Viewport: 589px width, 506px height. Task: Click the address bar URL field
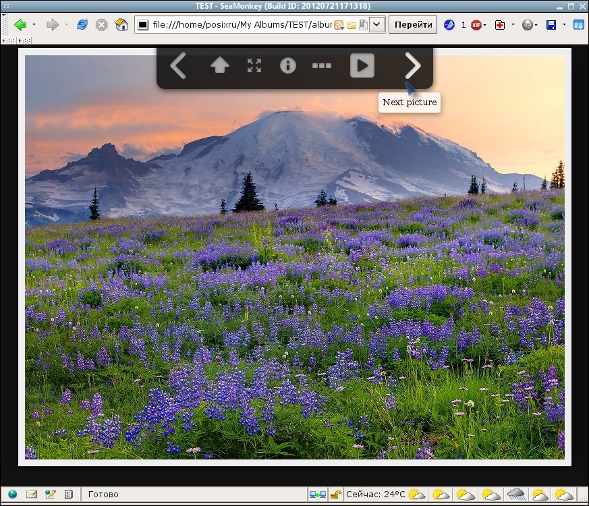tap(242, 25)
